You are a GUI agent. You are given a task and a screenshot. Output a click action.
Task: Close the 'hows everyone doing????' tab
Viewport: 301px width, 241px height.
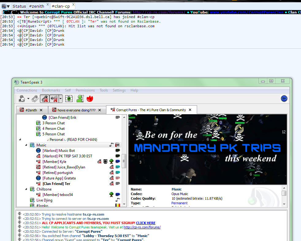(x=100, y=110)
